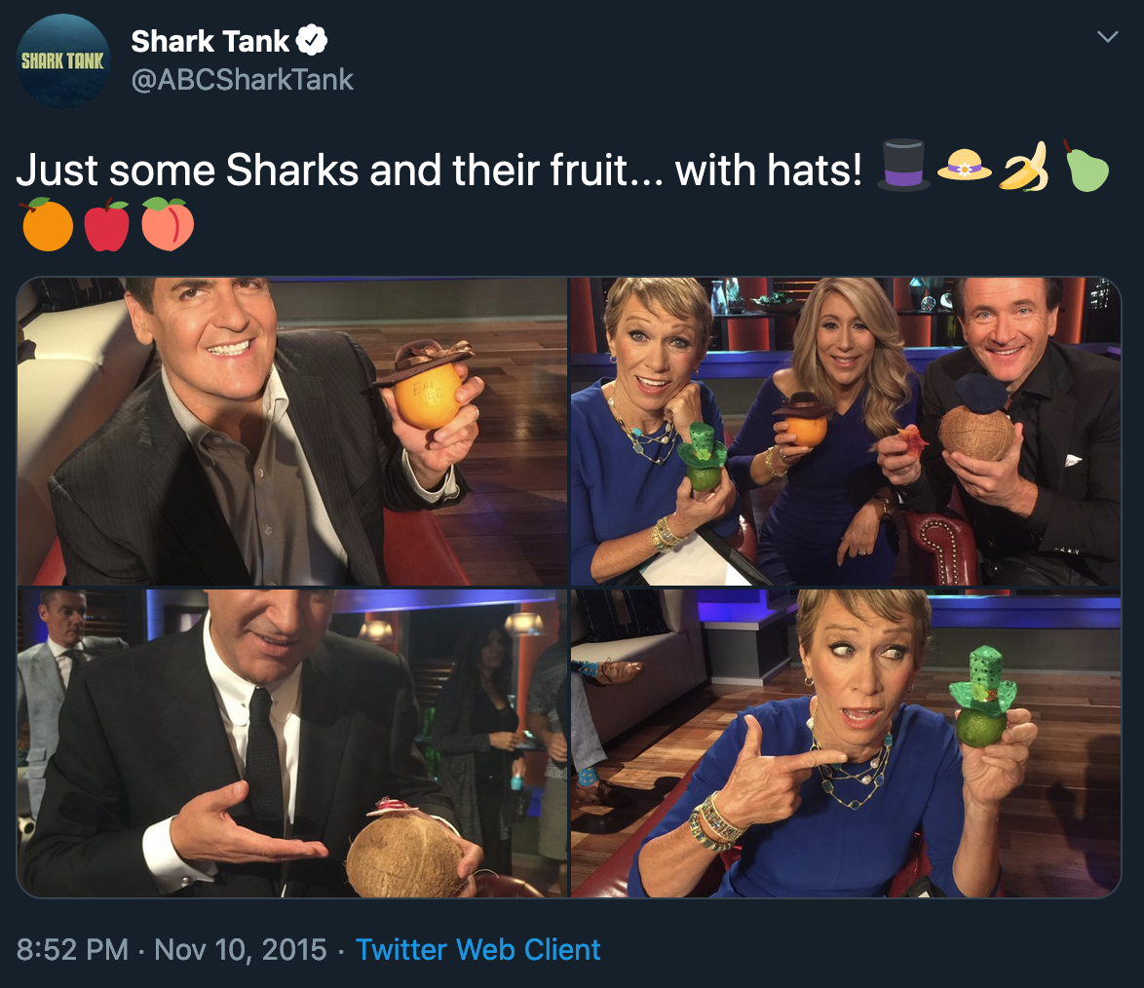Open the Twitter Web Client link
The height and width of the screenshot is (988, 1144).
(x=477, y=949)
